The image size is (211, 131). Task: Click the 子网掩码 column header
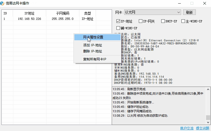click(x=62, y=13)
